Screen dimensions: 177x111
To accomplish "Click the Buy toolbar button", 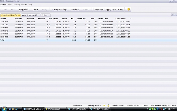I will point(13,9).
